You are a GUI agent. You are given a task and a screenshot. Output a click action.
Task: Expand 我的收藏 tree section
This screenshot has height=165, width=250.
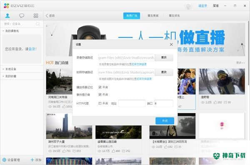(9, 76)
